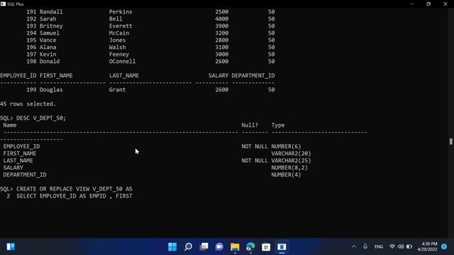The height and width of the screenshot is (255, 454).
Task: Click the last name 'McCain'
Action: (119, 33)
